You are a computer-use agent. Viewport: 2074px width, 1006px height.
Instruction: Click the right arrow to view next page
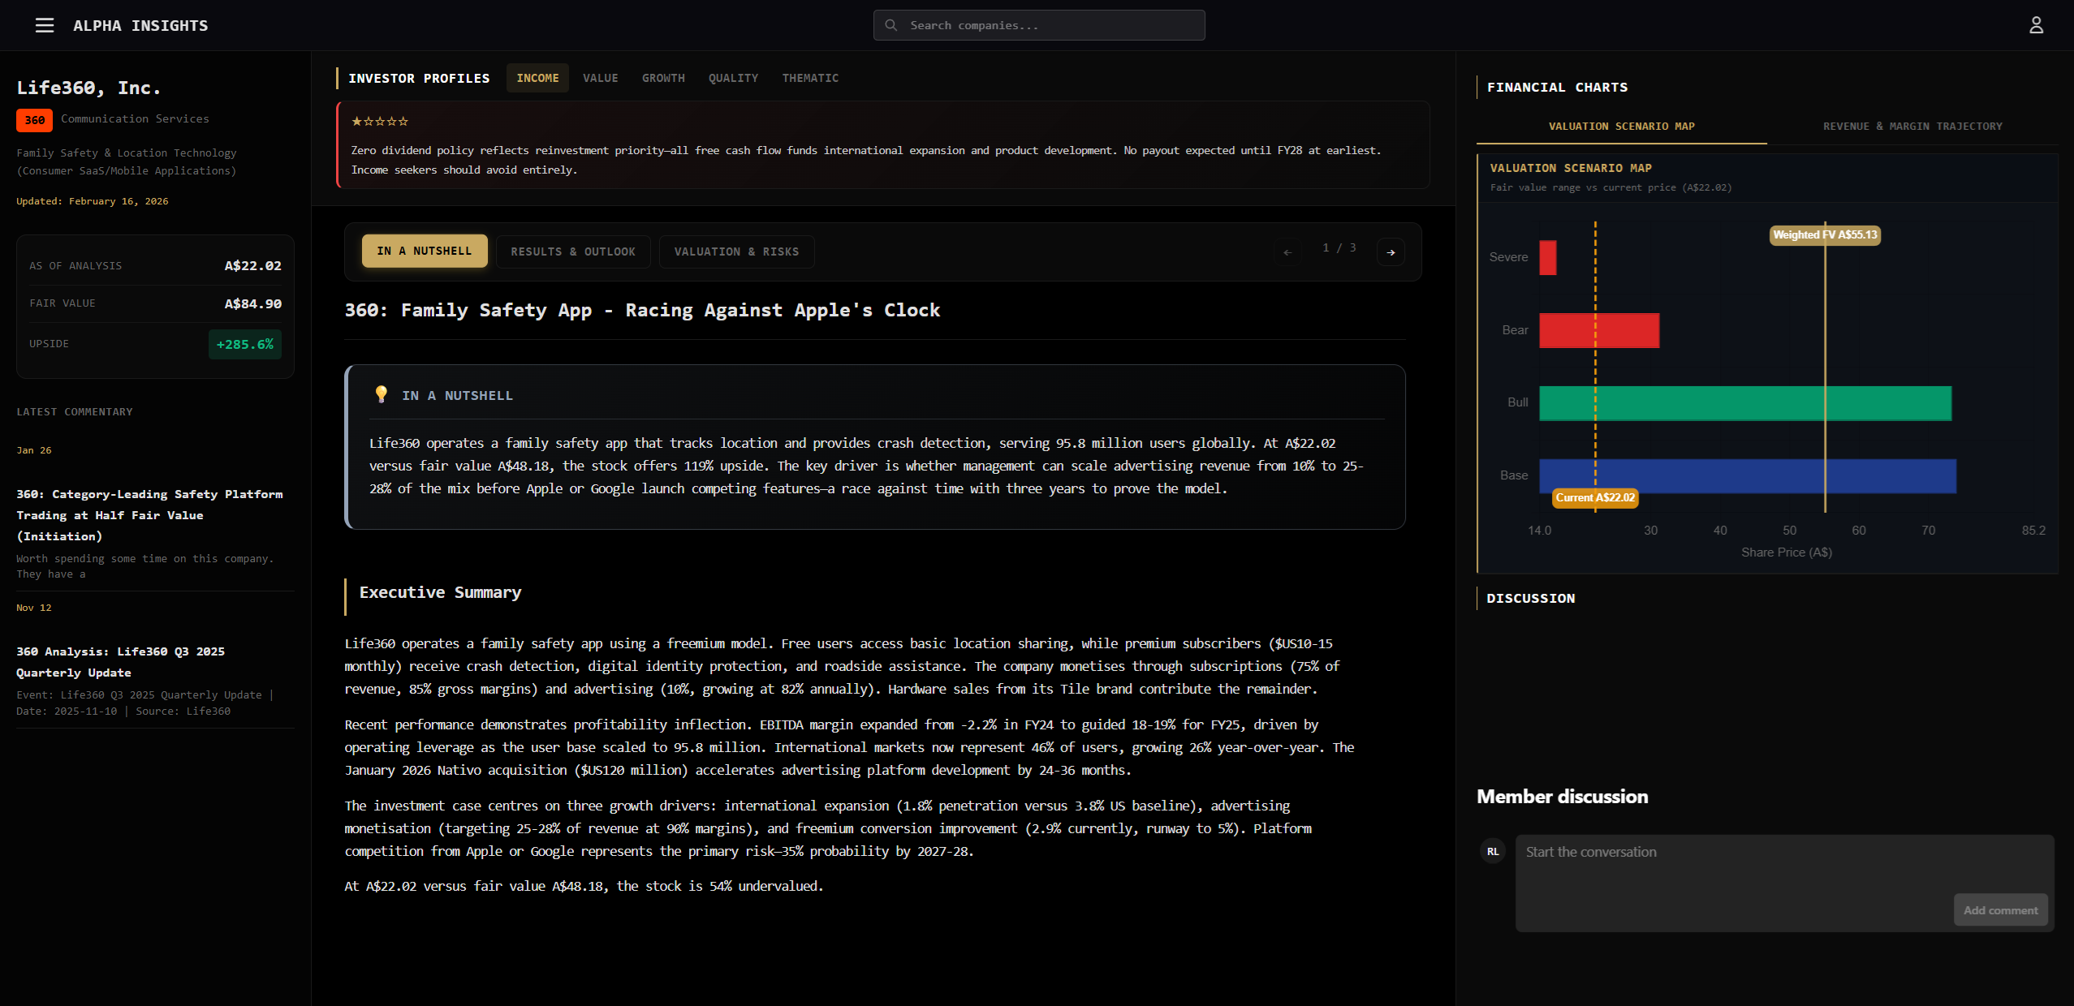coord(1391,251)
